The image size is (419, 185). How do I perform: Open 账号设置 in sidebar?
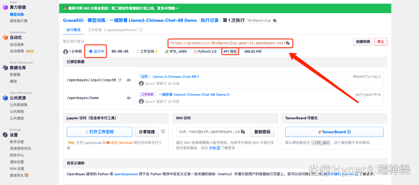click(x=17, y=142)
